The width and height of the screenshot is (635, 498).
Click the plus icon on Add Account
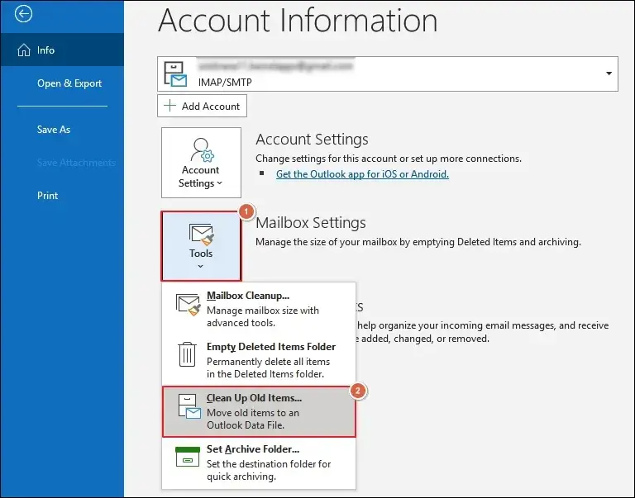click(x=169, y=106)
